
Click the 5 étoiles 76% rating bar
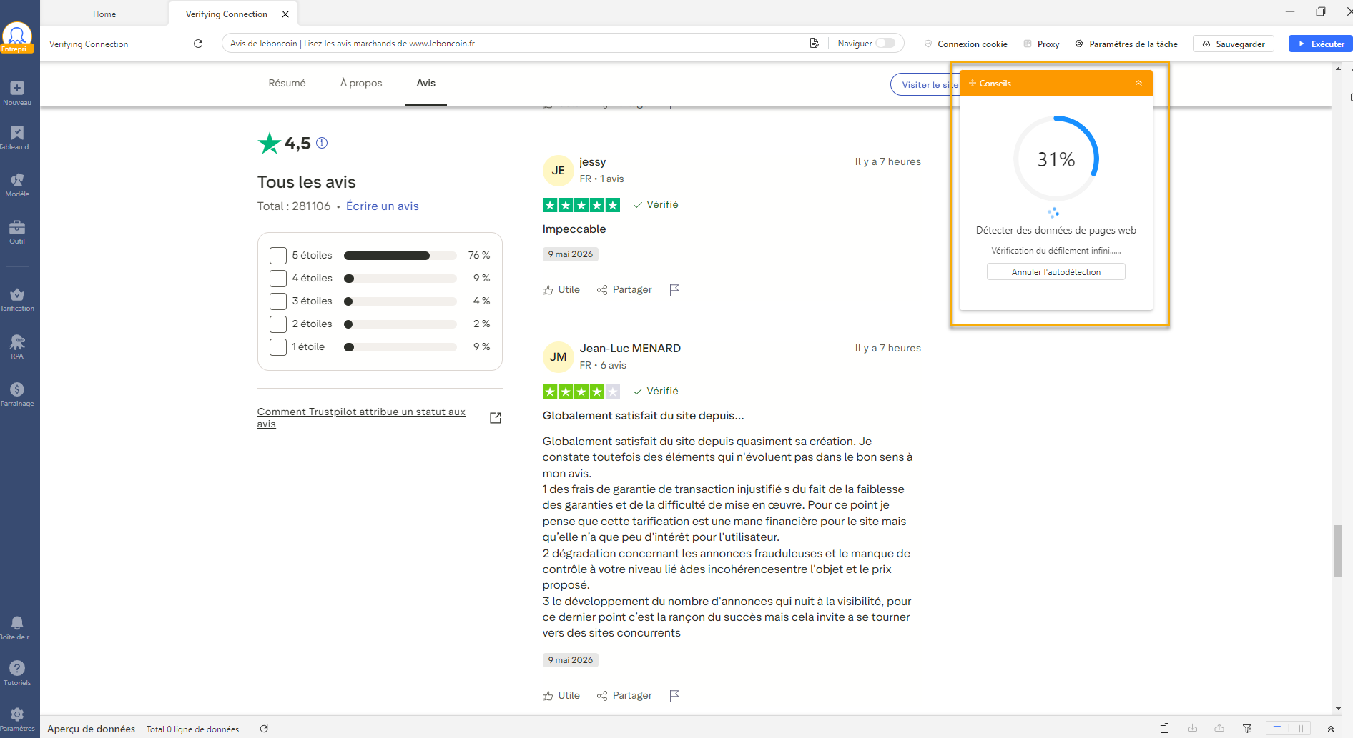pyautogui.click(x=400, y=256)
